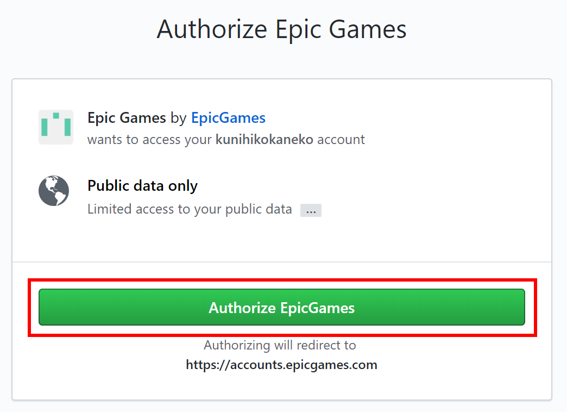Viewport: 567px width, 412px height.
Task: Click the Authorizing will redirect to text
Action: point(280,345)
